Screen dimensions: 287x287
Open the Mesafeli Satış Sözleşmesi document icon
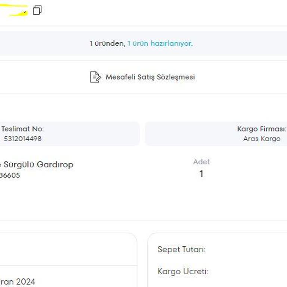(x=95, y=77)
